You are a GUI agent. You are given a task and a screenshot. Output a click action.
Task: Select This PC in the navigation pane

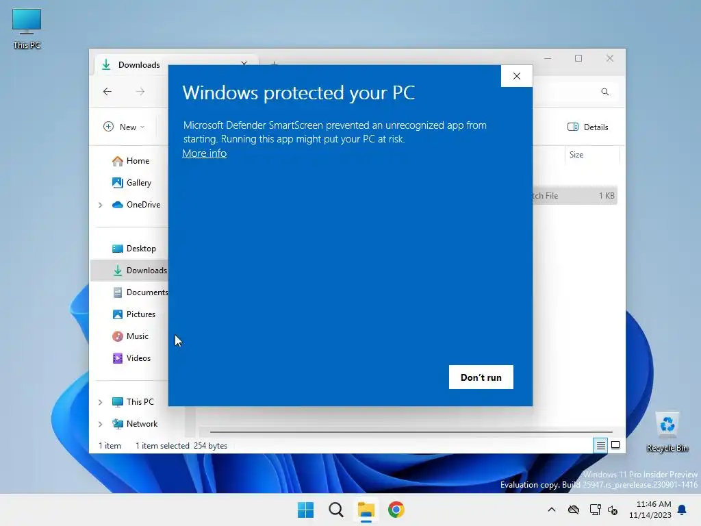click(132, 401)
